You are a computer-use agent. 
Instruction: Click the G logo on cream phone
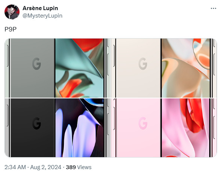click(x=143, y=64)
